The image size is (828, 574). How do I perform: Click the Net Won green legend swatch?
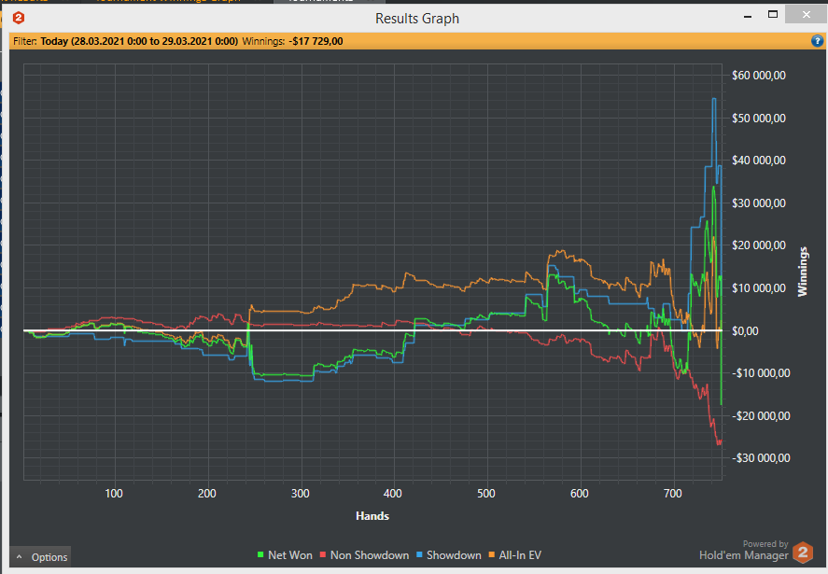click(260, 555)
